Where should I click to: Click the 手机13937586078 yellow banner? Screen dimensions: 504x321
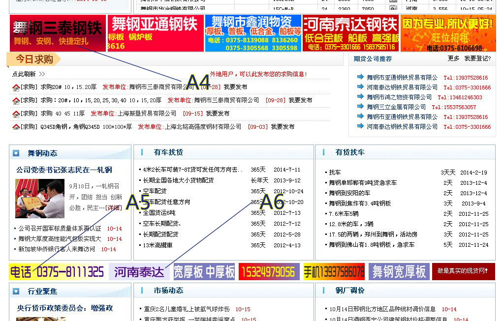pyautogui.click(x=334, y=272)
